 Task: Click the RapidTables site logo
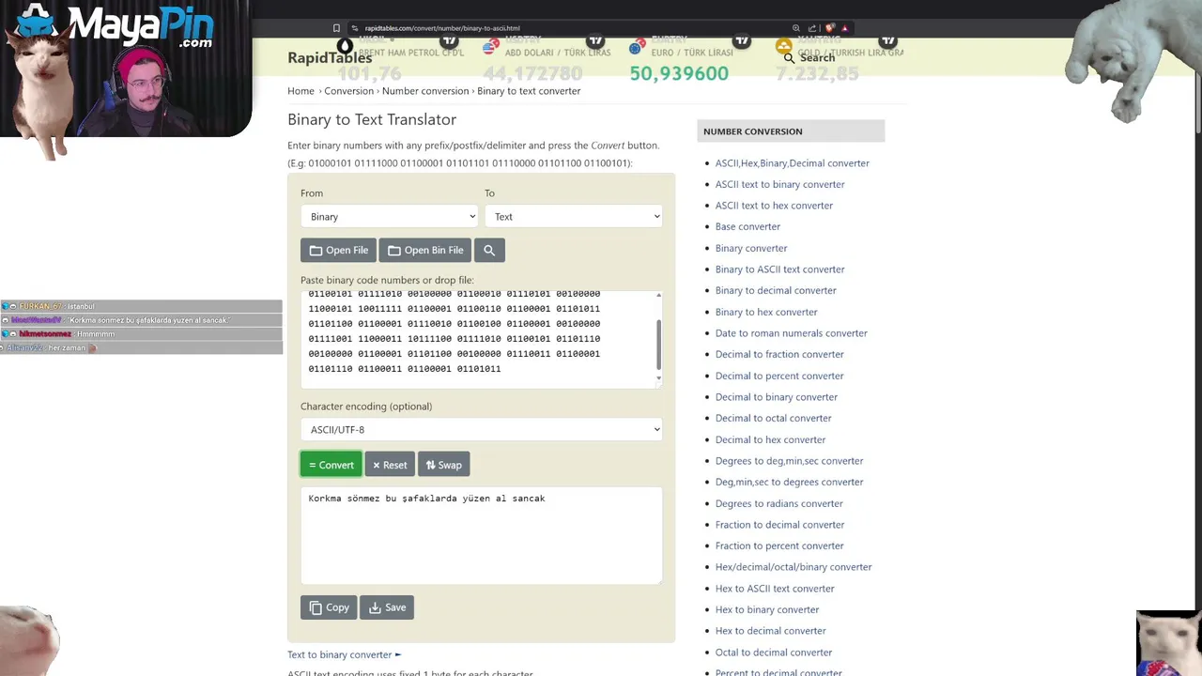(x=330, y=58)
